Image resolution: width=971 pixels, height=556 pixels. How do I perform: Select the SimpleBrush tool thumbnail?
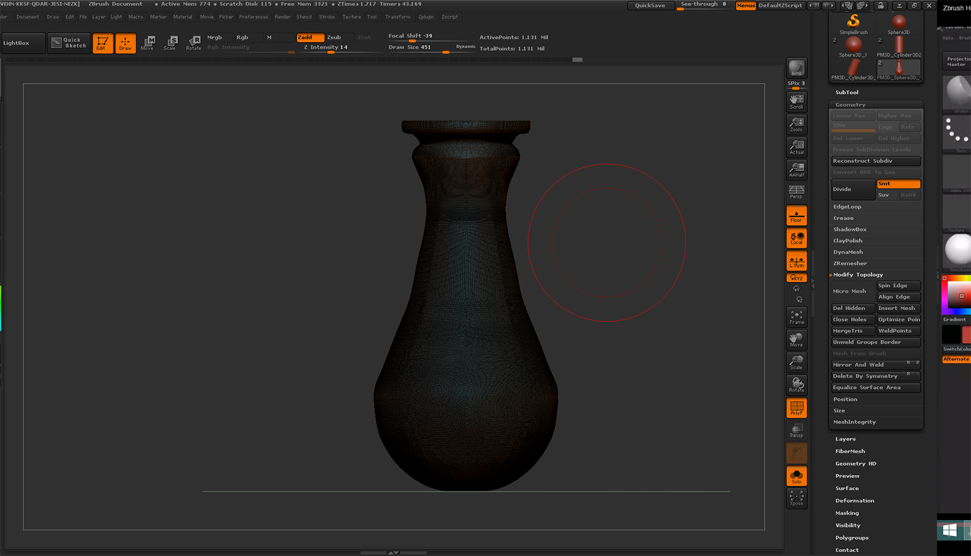tap(853, 24)
